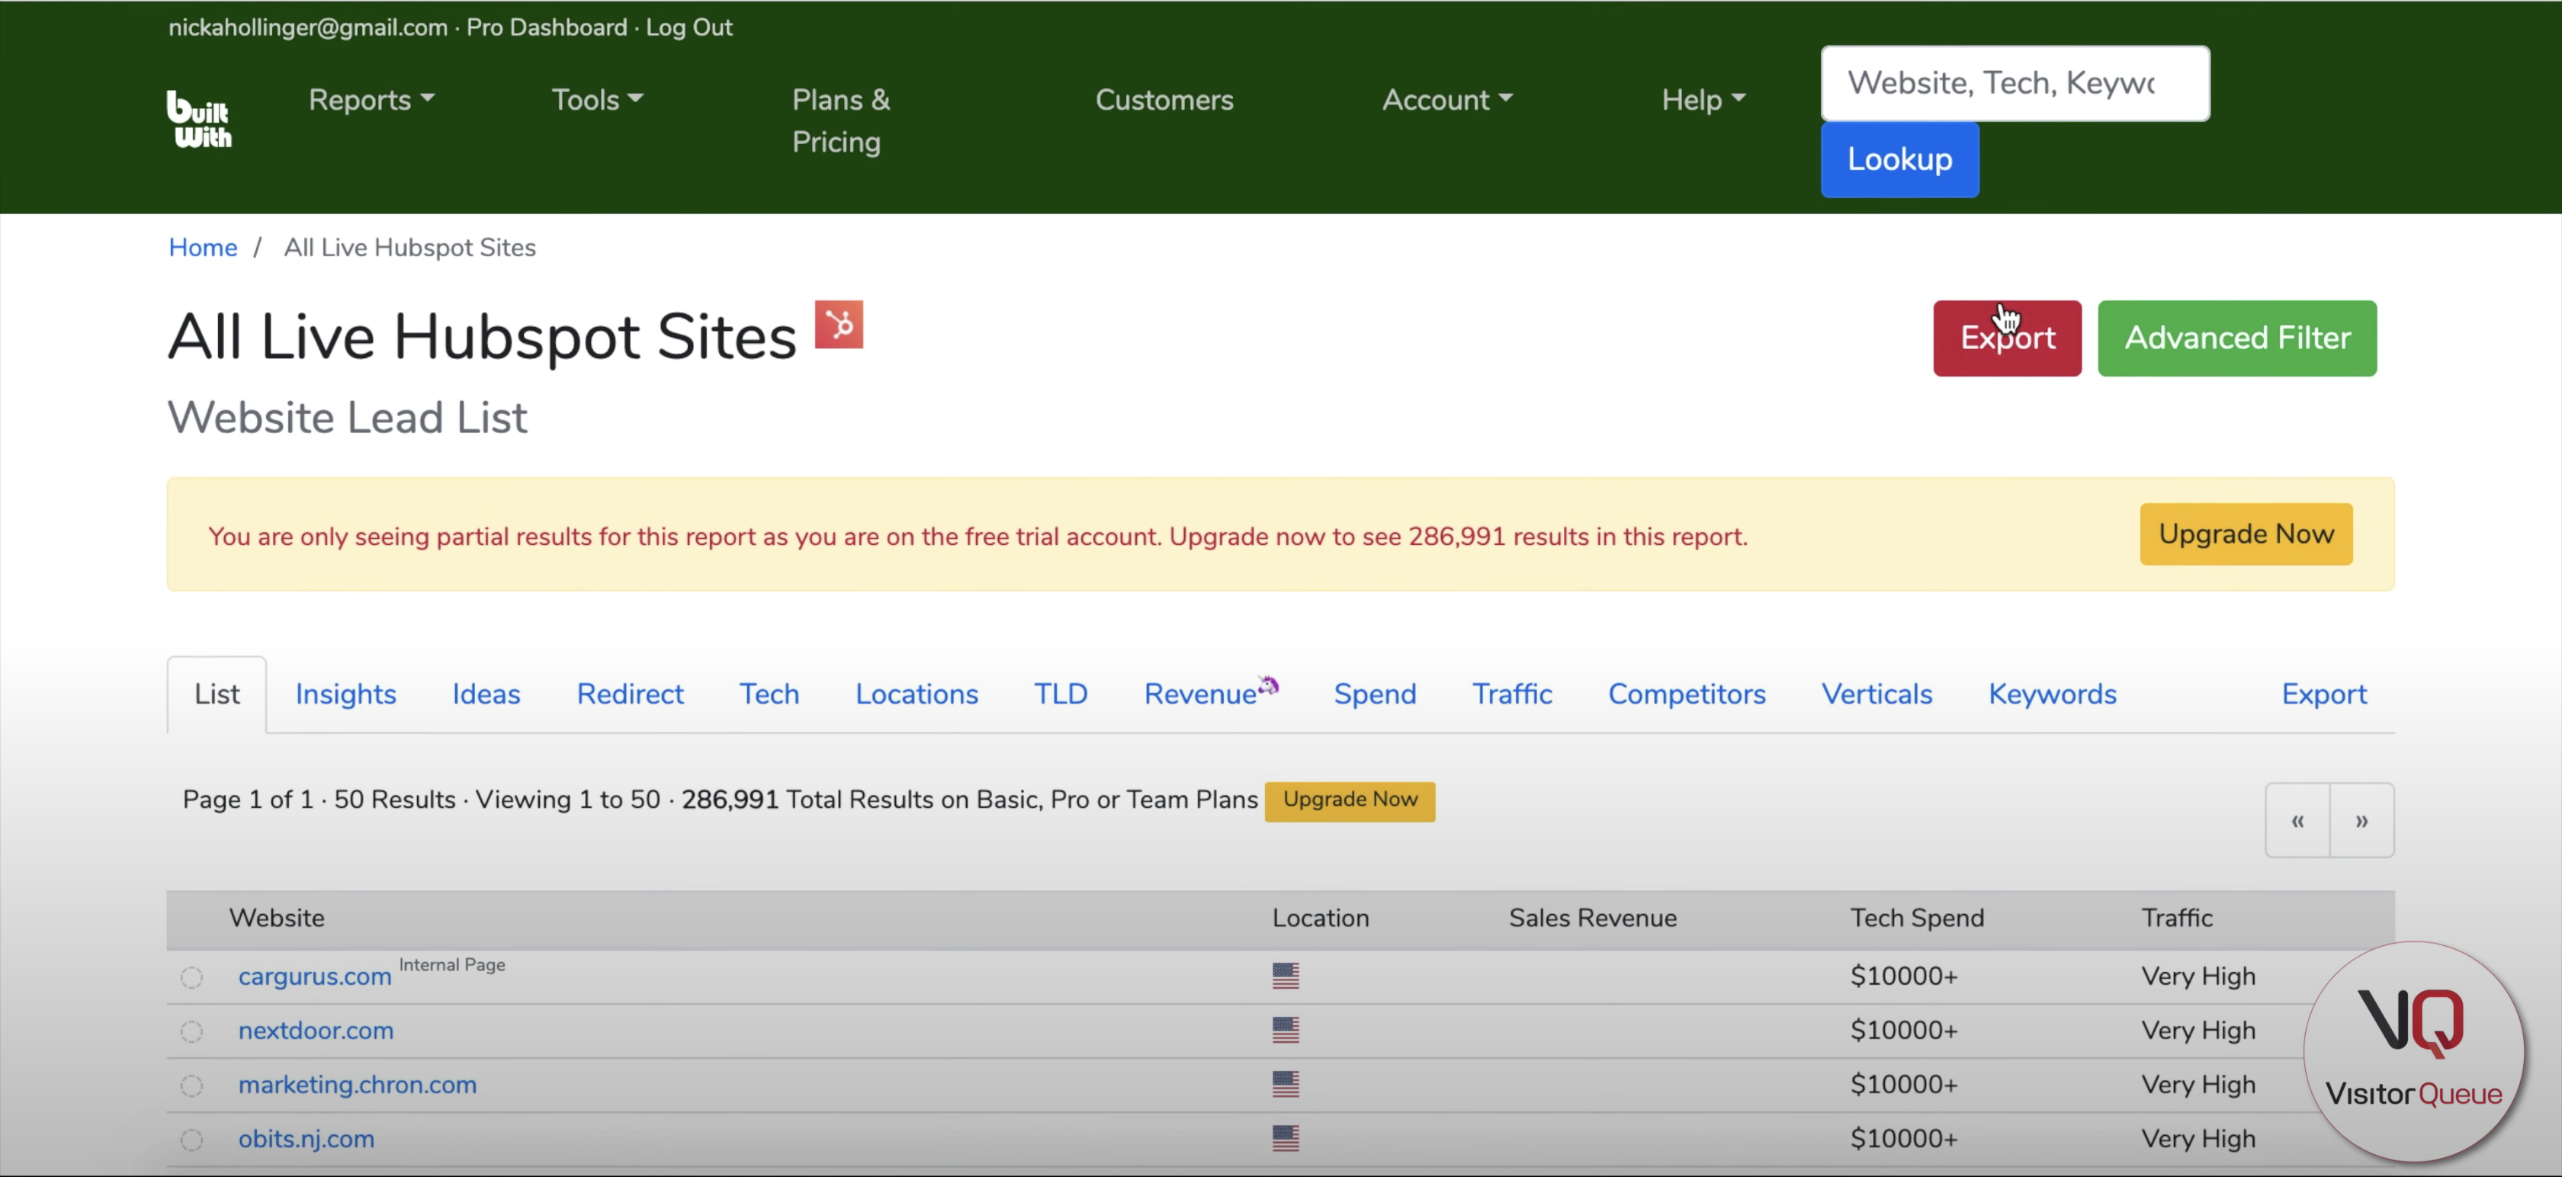Screen dimensions: 2562x1177
Task: Click small Upgrade Now beside results count
Action: coord(1350,800)
